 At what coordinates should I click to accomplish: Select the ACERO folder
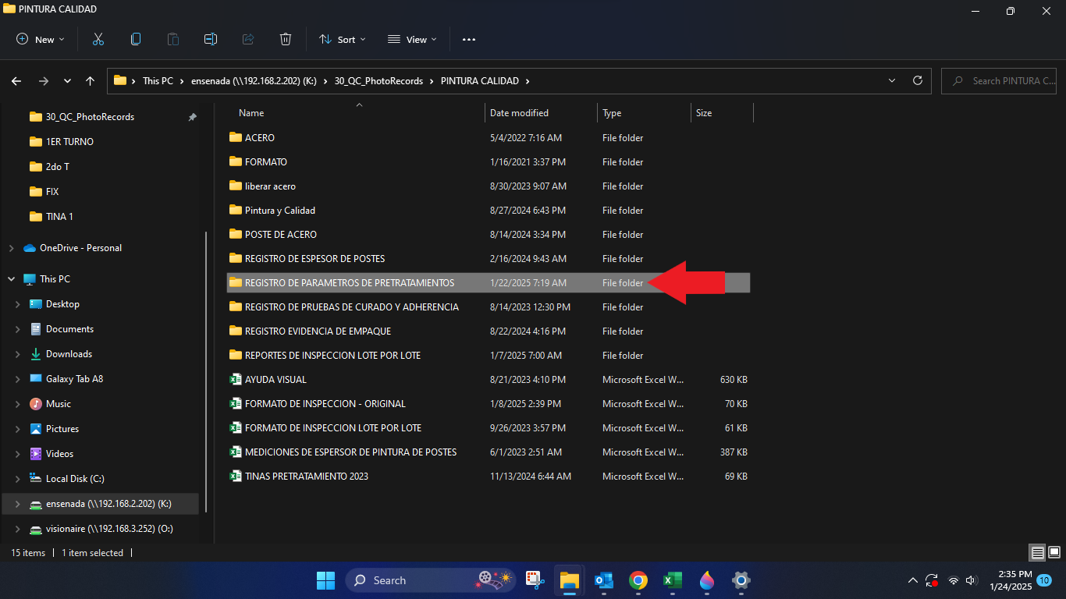(x=260, y=138)
